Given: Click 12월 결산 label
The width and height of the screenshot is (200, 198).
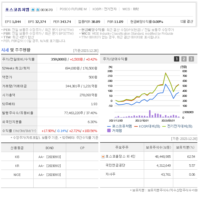Looking at the screenshot, I should (x=187, y=22).
